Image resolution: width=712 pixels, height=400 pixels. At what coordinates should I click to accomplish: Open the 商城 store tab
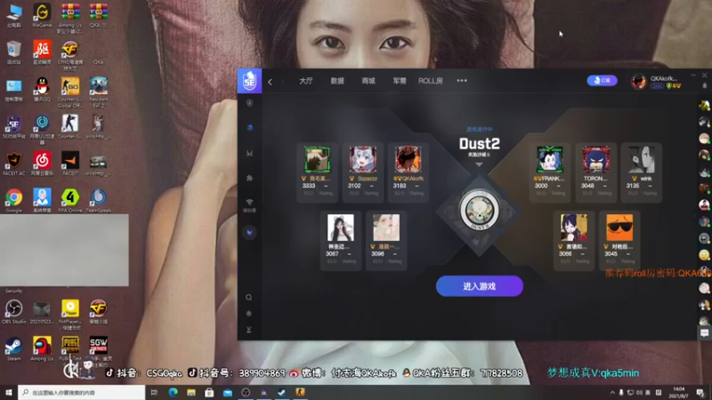point(368,81)
